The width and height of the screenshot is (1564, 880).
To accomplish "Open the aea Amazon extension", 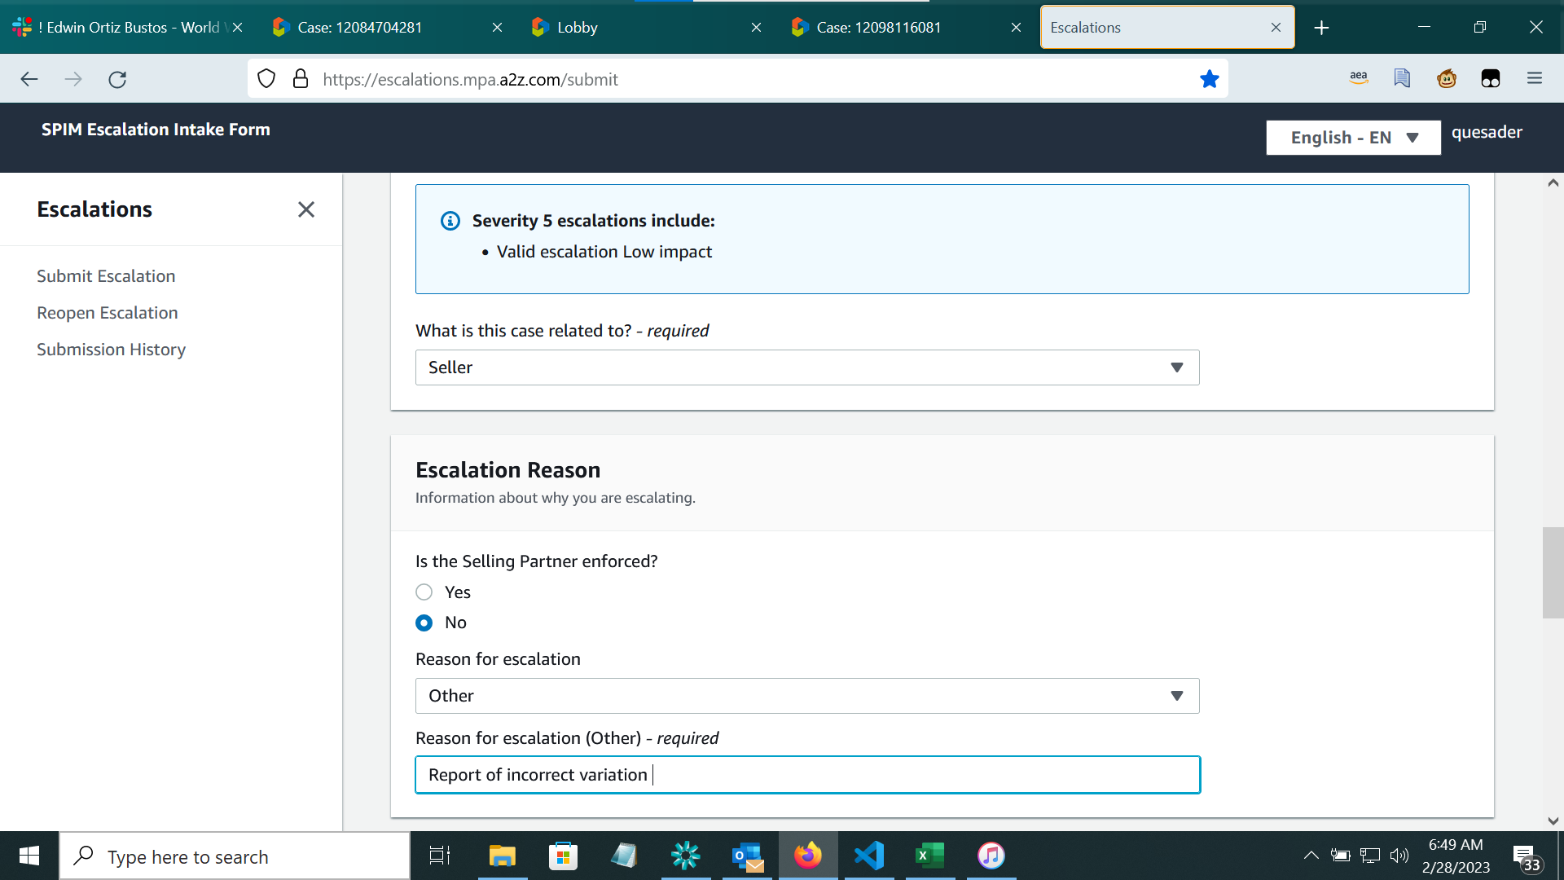I will point(1359,78).
